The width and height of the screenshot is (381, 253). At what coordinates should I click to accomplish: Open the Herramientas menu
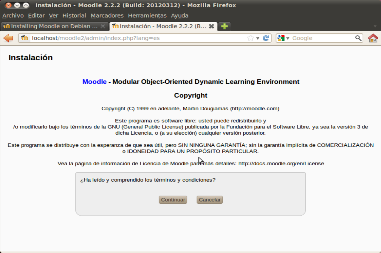147,15
